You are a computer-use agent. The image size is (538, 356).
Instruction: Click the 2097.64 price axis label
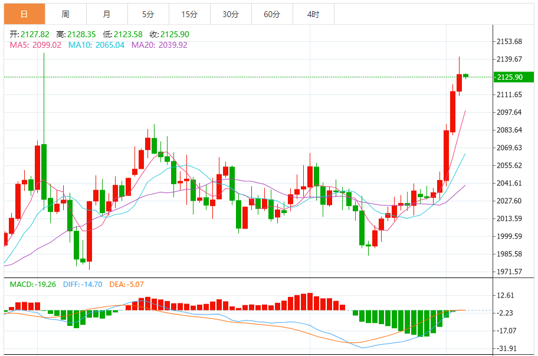[x=509, y=112]
